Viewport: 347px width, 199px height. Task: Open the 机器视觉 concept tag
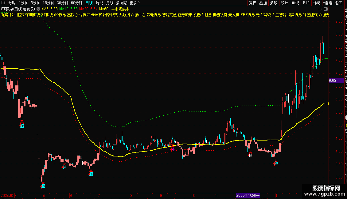coord(220,15)
